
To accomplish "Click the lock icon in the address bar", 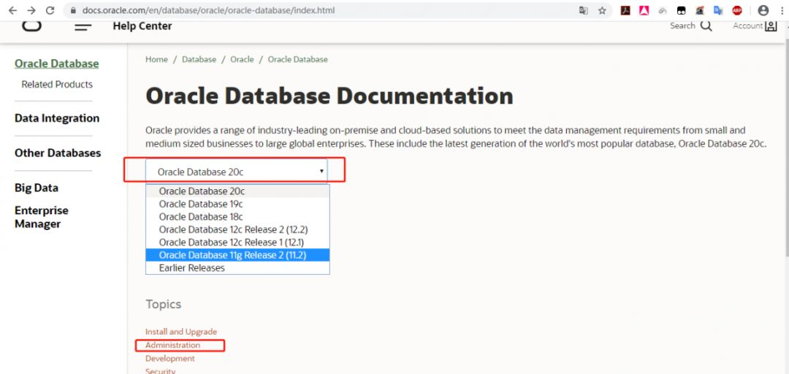I will pyautogui.click(x=74, y=10).
